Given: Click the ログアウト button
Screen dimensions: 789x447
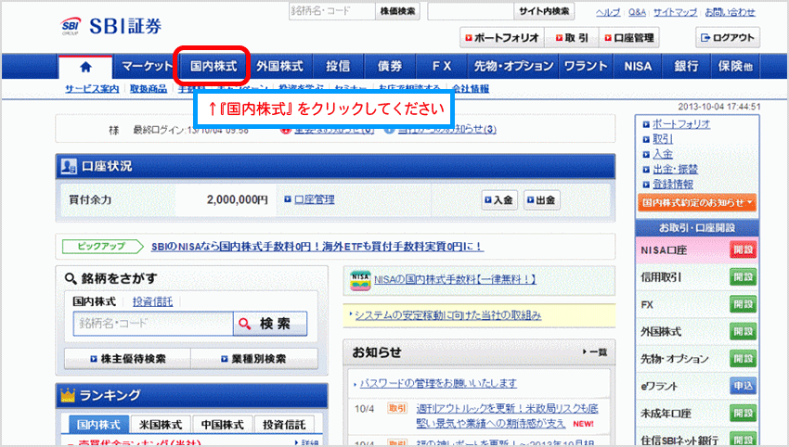Looking at the screenshot, I should 728,38.
